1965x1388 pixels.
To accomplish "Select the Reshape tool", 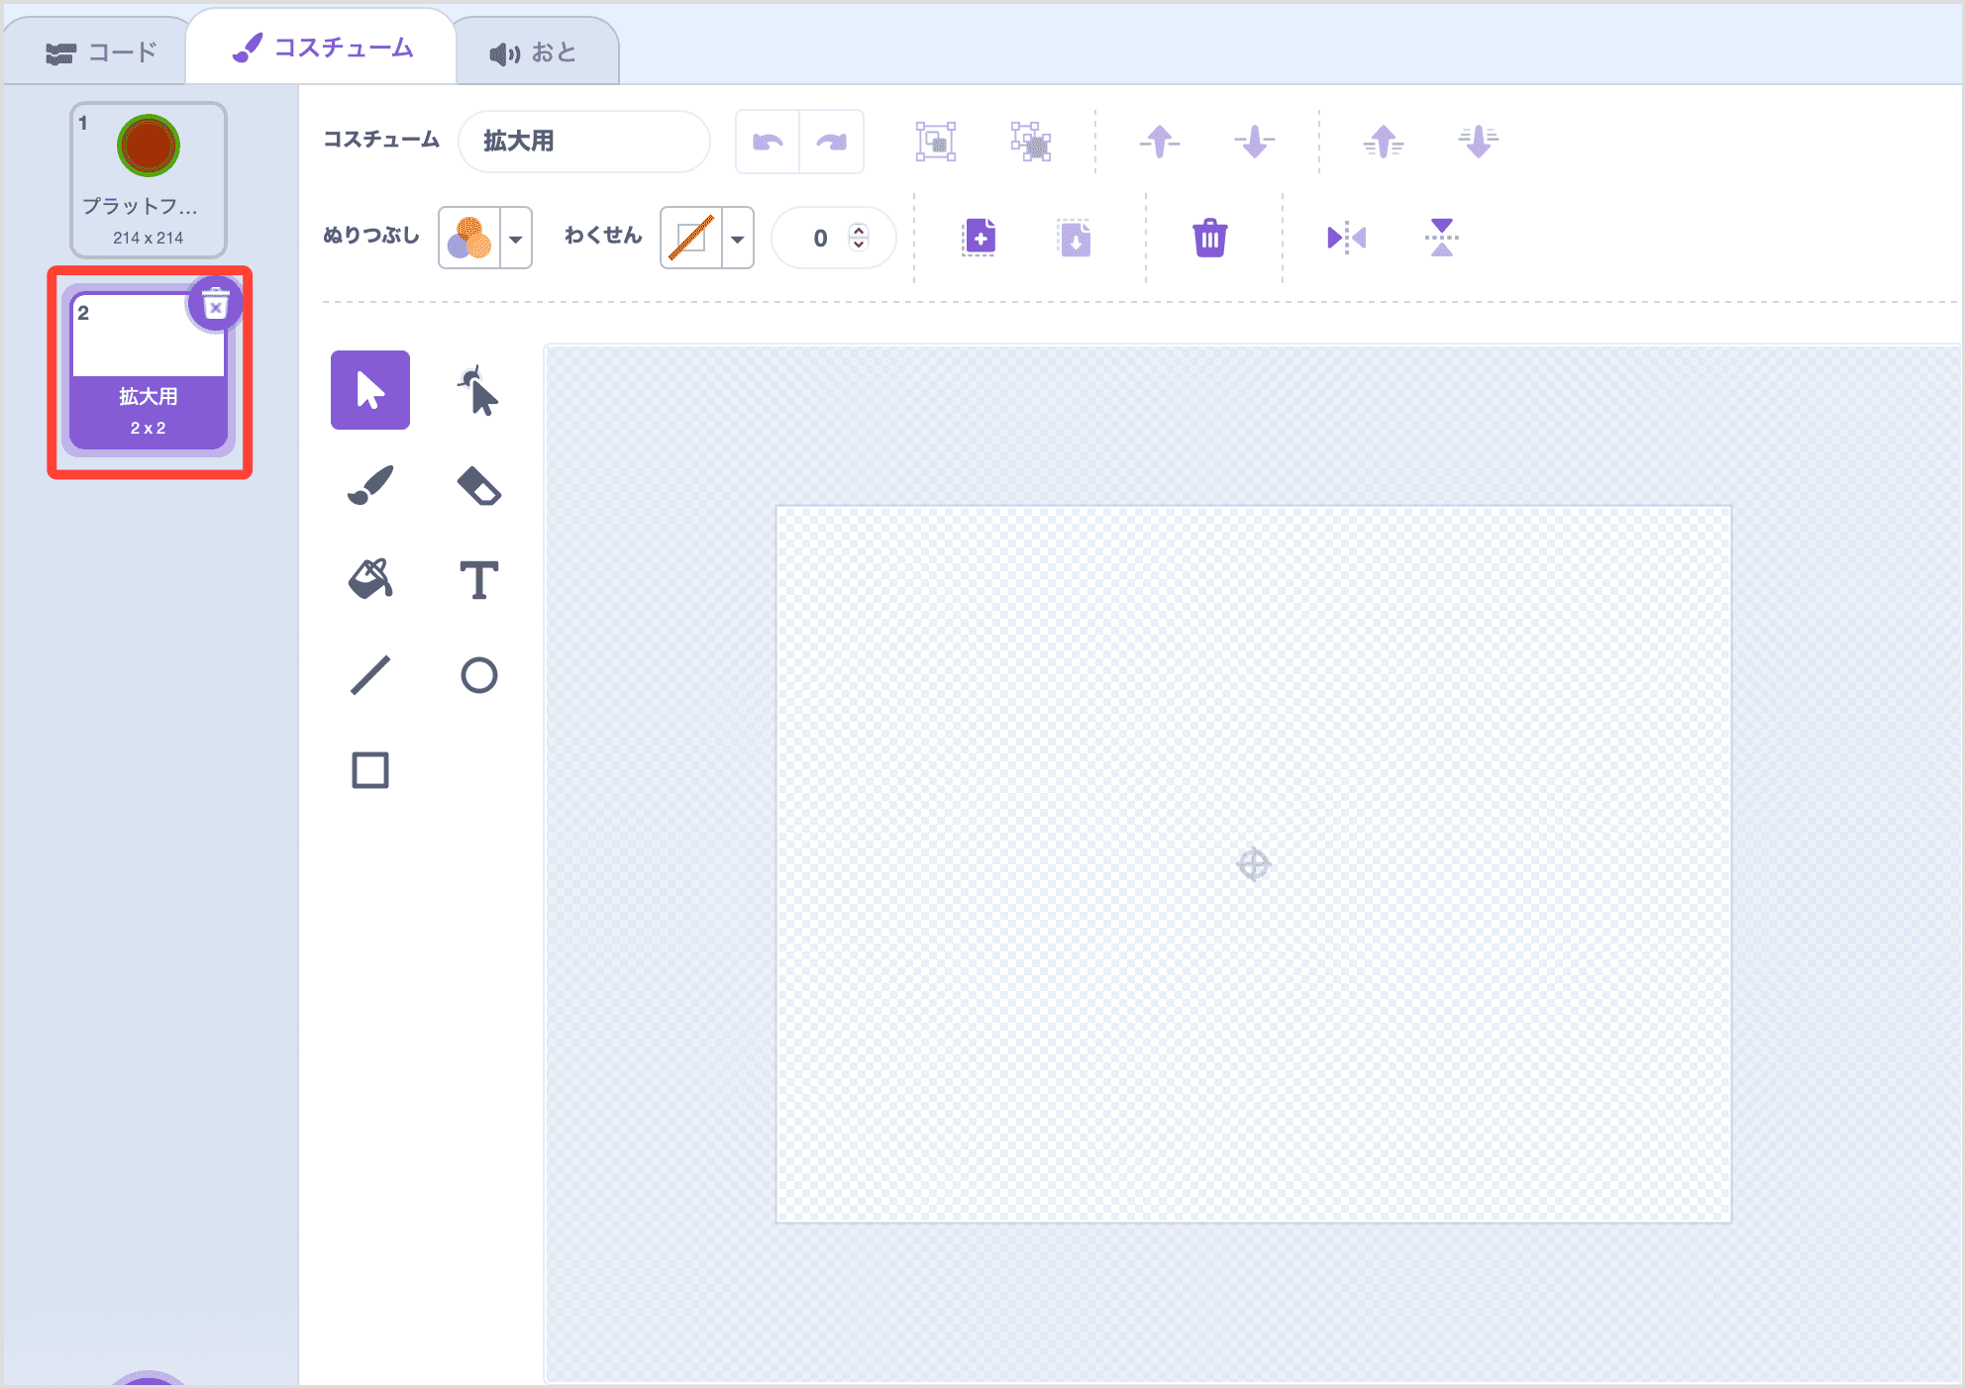I will point(478,390).
